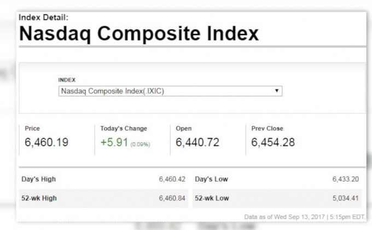Click the Day's Low value 6,433.20
Screen dimensions: 372x230
click(x=345, y=179)
